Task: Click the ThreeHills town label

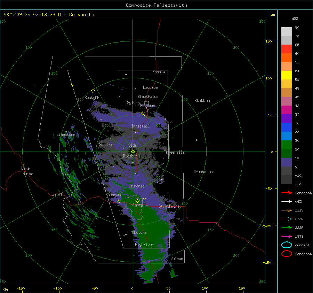Action: (x=174, y=152)
